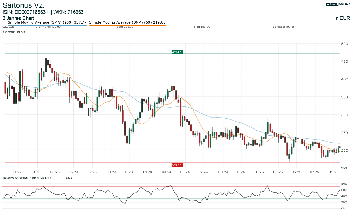This screenshot has height=217, width=353.
Task: Click the date 02.09.25 readout
Action: [x=8, y=27]
